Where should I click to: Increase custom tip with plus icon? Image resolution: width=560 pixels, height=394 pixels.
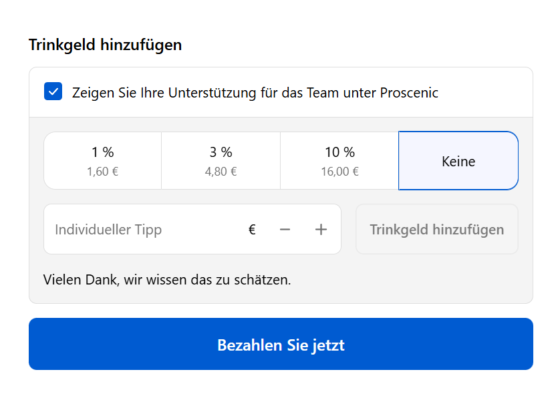point(321,230)
